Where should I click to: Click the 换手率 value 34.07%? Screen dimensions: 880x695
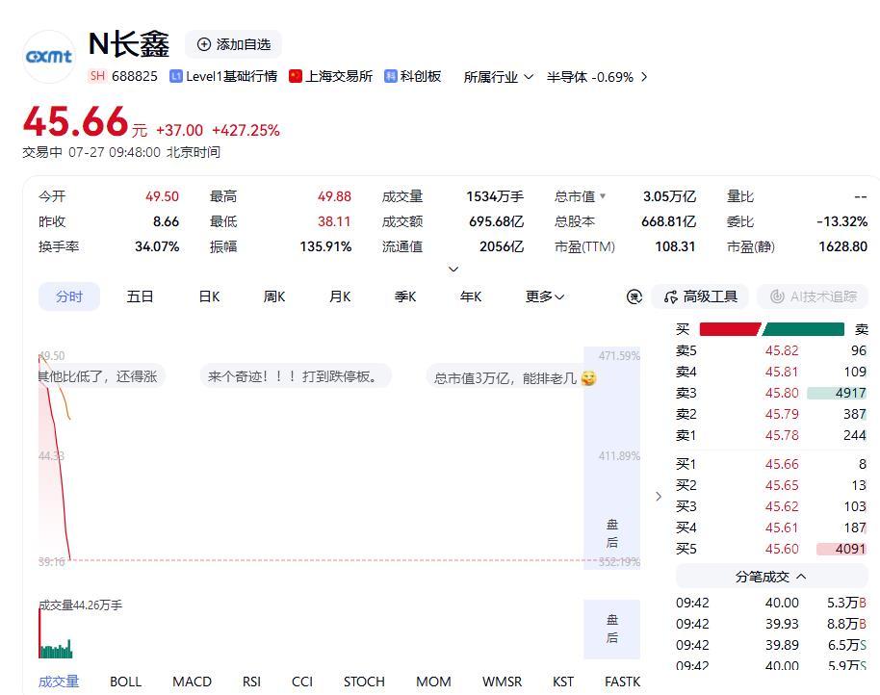click(x=157, y=246)
